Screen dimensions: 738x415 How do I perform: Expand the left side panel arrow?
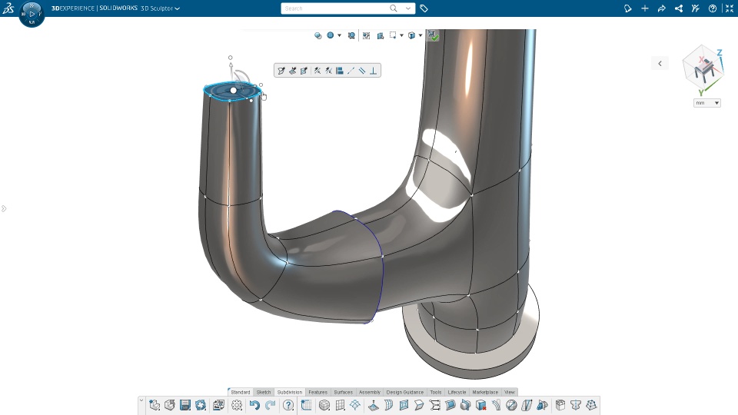pos(4,208)
